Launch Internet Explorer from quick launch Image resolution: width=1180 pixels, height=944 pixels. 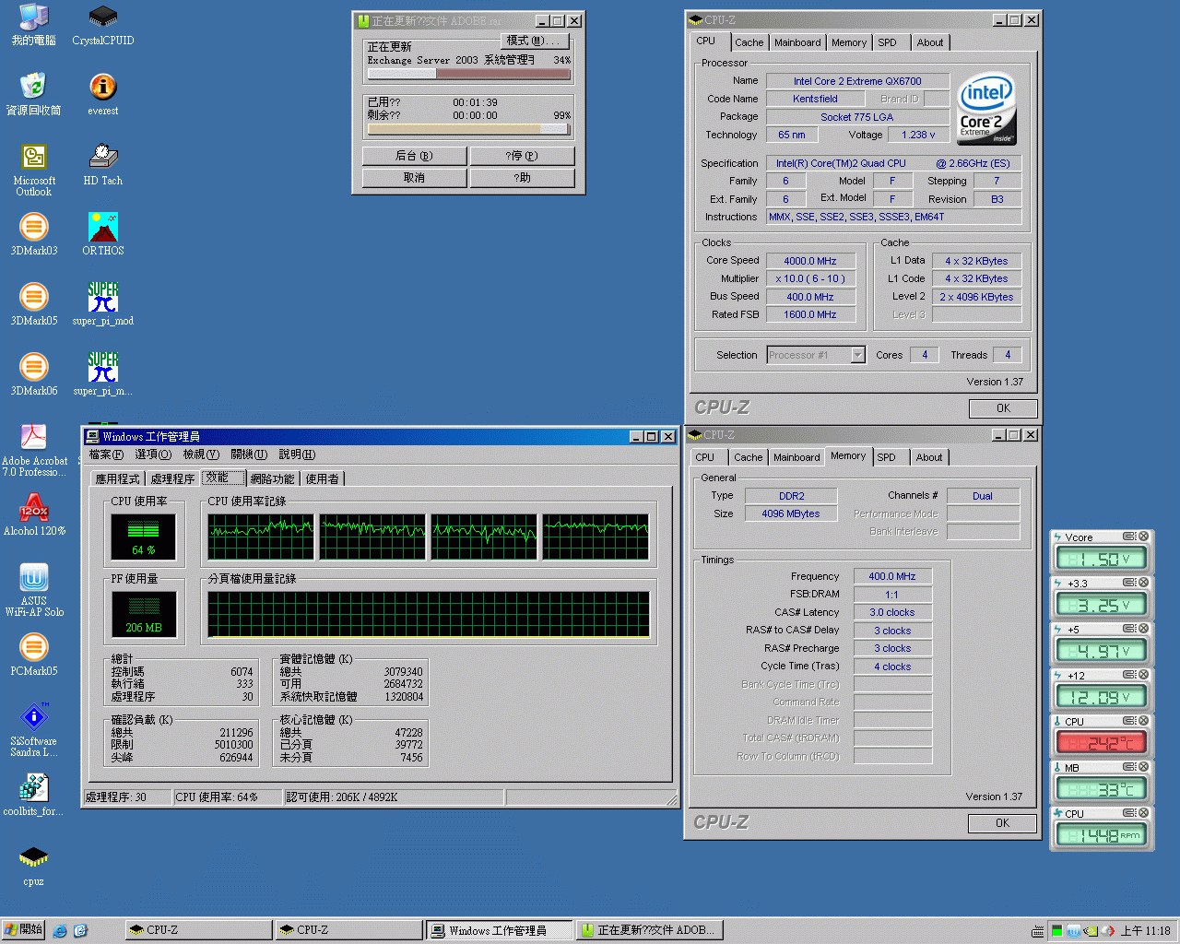60,931
